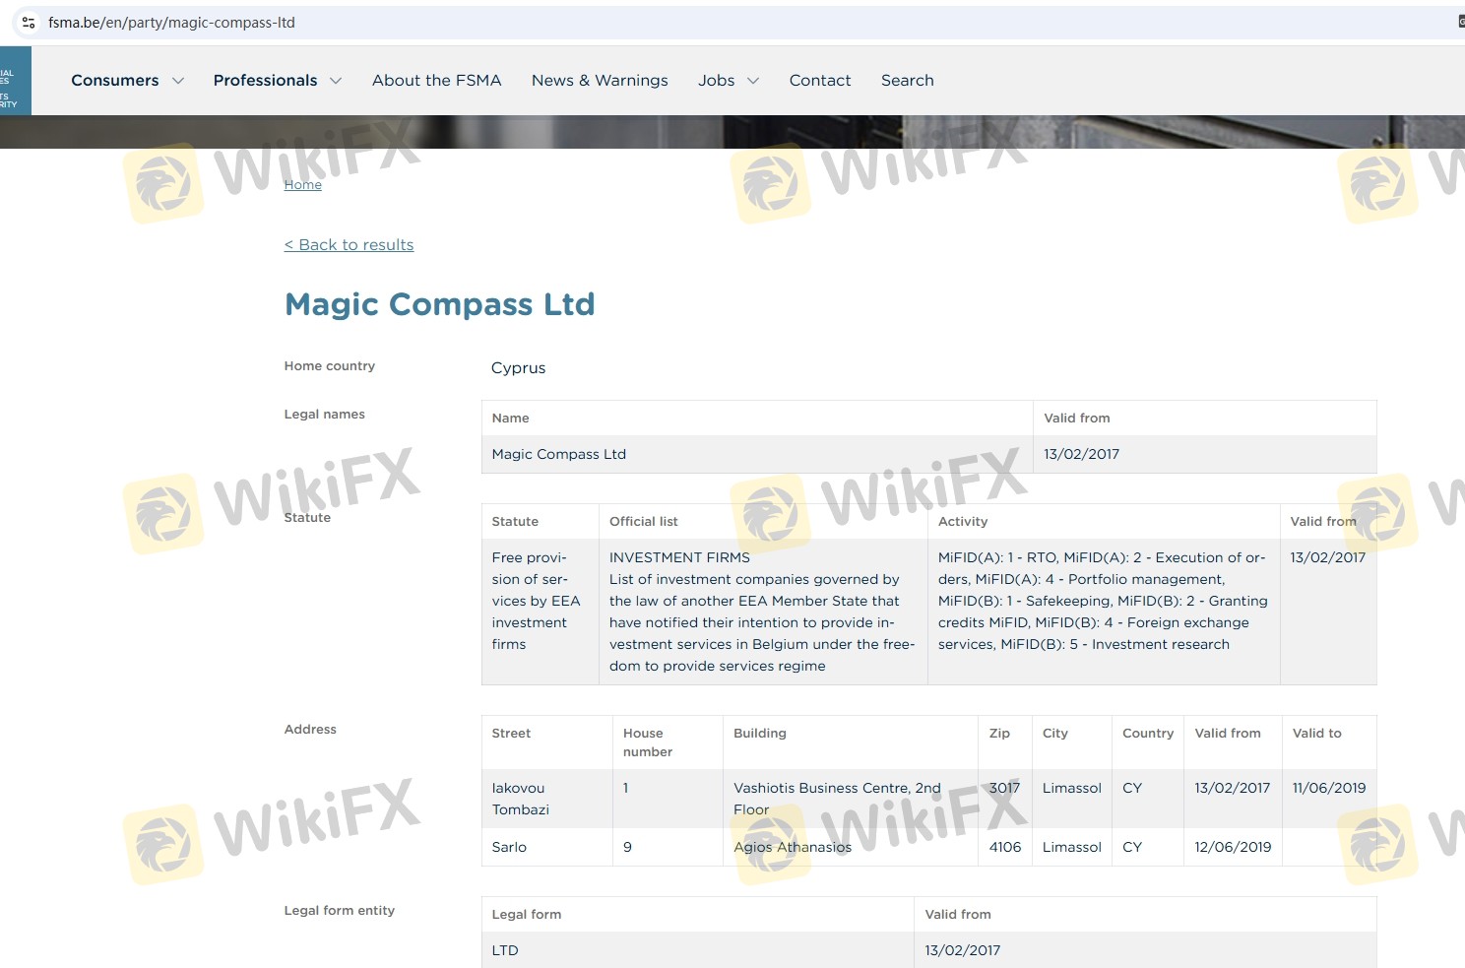Viewport: 1465px width, 968px height.
Task: Click the City column header
Action: [x=1055, y=734]
